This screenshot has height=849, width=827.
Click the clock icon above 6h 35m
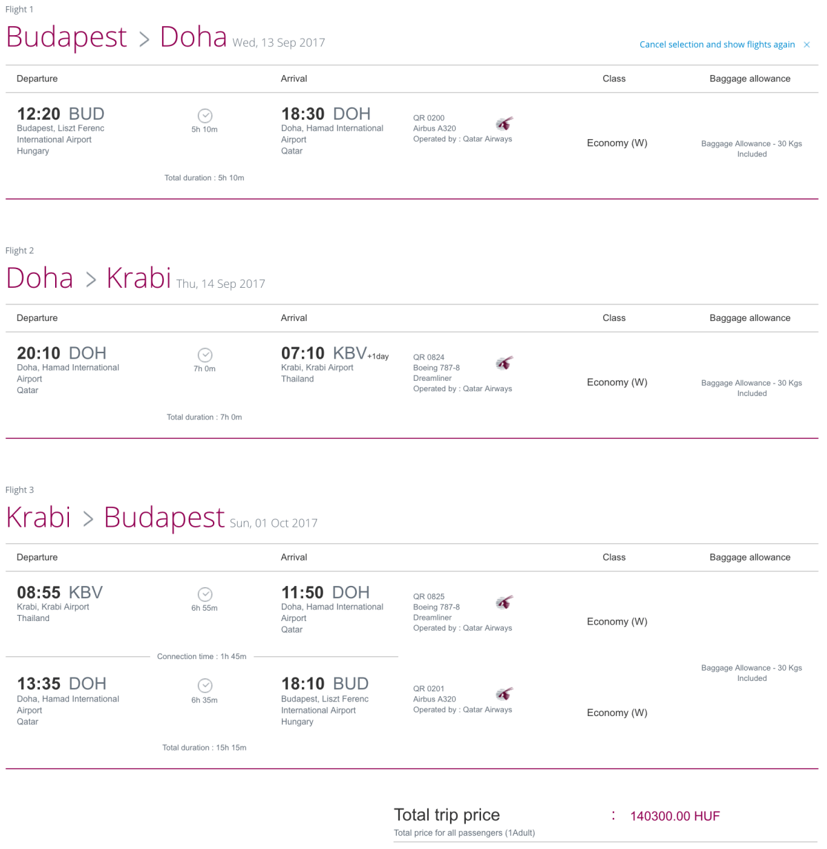[205, 685]
